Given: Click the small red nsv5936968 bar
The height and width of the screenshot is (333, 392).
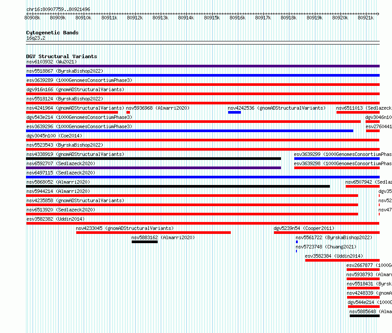Looking at the screenshot, I should click(128, 112).
